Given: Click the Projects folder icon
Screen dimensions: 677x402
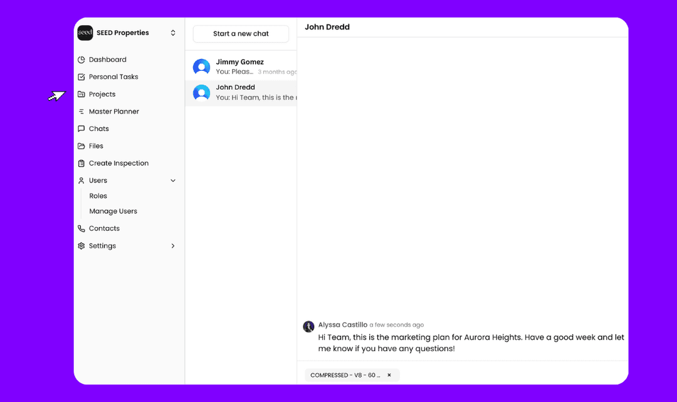Looking at the screenshot, I should [x=81, y=95].
